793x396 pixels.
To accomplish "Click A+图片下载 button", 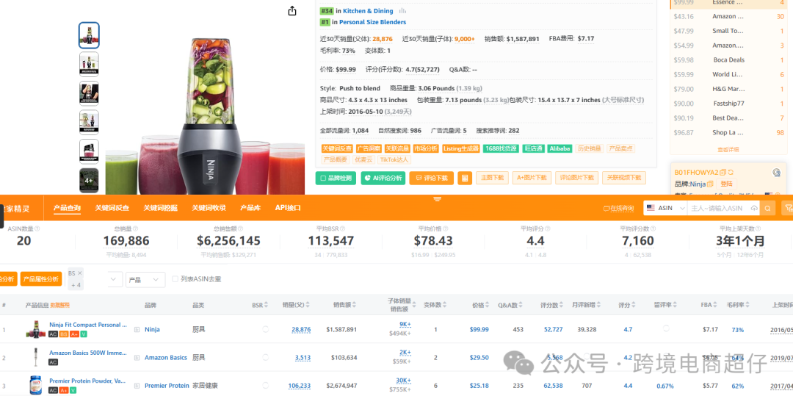I will pyautogui.click(x=531, y=178).
